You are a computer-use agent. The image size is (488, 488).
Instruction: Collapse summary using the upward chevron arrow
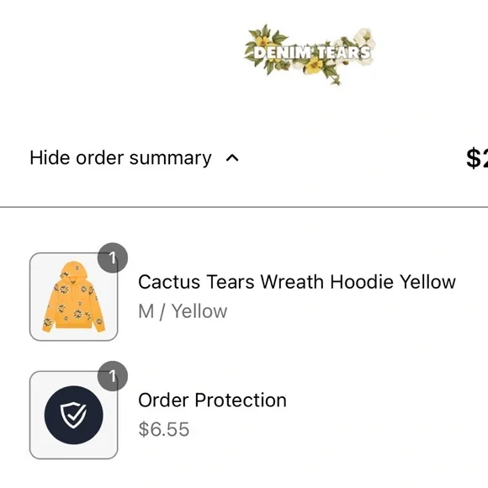(232, 158)
